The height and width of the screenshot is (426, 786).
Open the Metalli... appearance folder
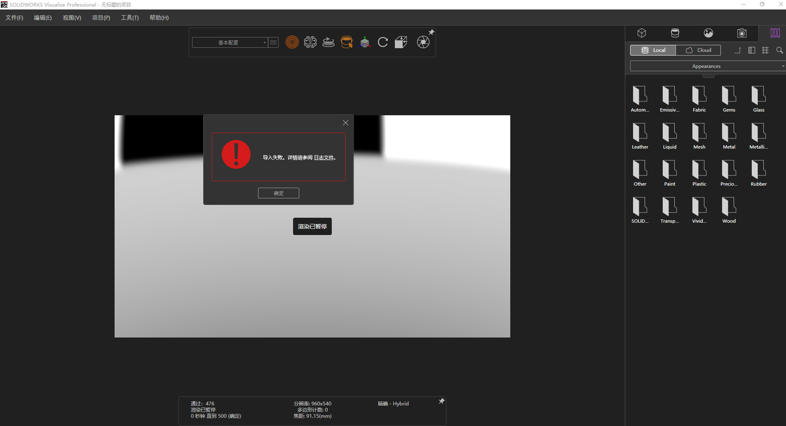pos(759,136)
